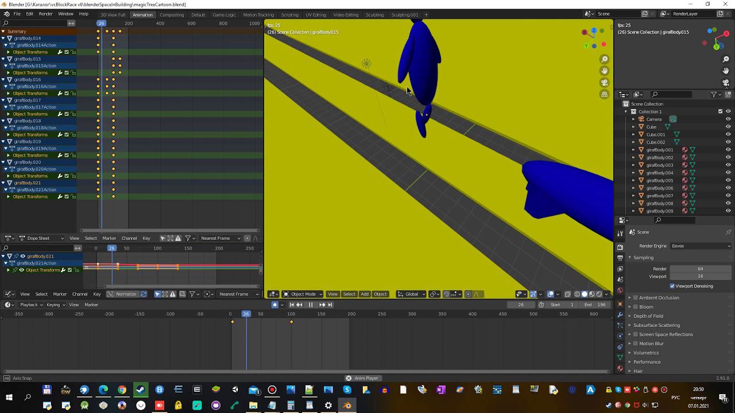Open the World properties tab
735x413 pixels.
[620, 290]
